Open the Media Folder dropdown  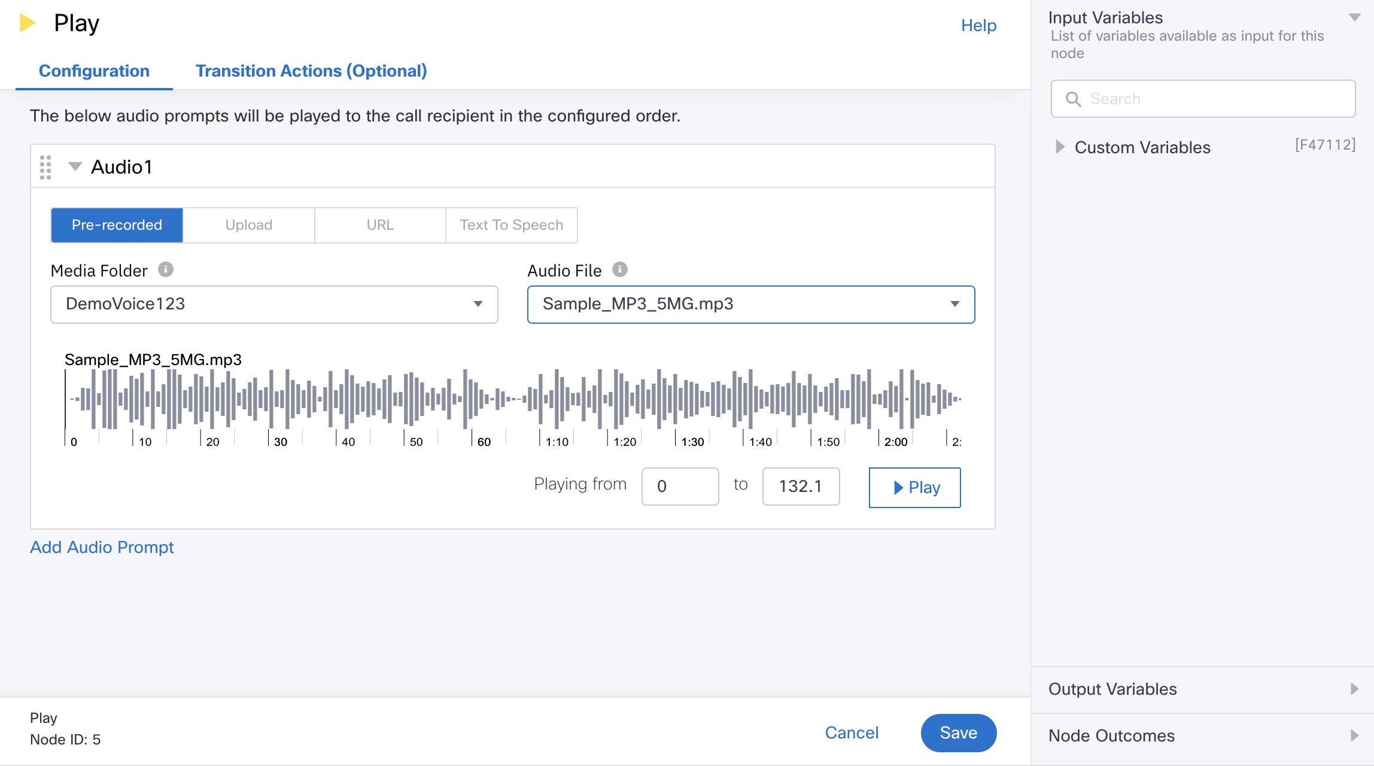click(273, 304)
